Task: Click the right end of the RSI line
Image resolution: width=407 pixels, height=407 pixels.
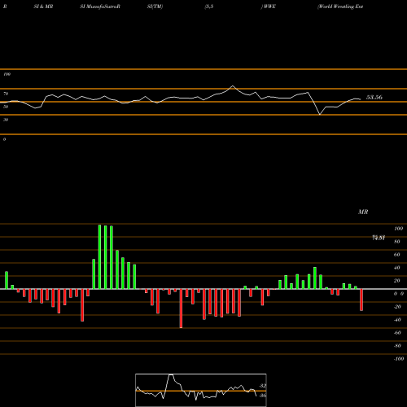Action: pos(361,99)
